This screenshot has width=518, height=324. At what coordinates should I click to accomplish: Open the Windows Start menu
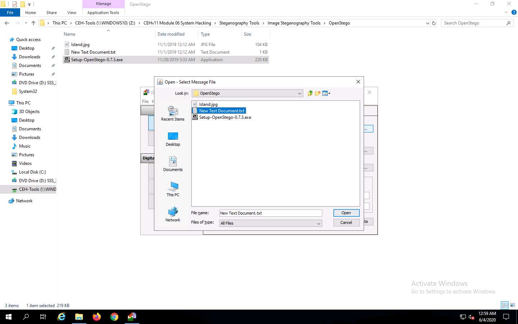tap(9, 317)
